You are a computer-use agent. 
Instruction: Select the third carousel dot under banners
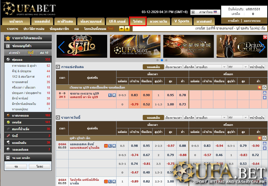pyautogui.click(x=166, y=60)
